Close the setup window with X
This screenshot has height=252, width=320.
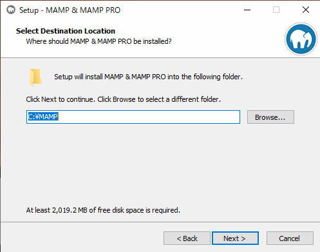[306, 10]
